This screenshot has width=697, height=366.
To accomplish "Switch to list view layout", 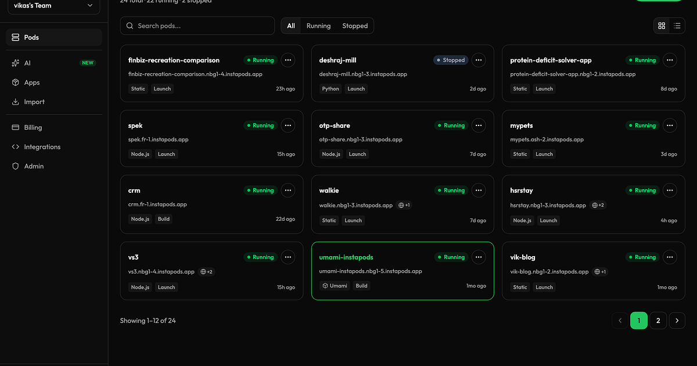I will pos(677,26).
